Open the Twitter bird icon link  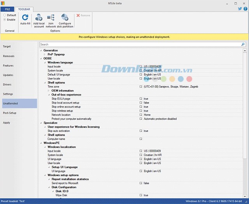(x=240, y=9)
